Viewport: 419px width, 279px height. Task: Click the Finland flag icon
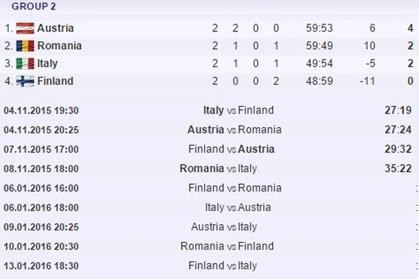[x=25, y=81]
